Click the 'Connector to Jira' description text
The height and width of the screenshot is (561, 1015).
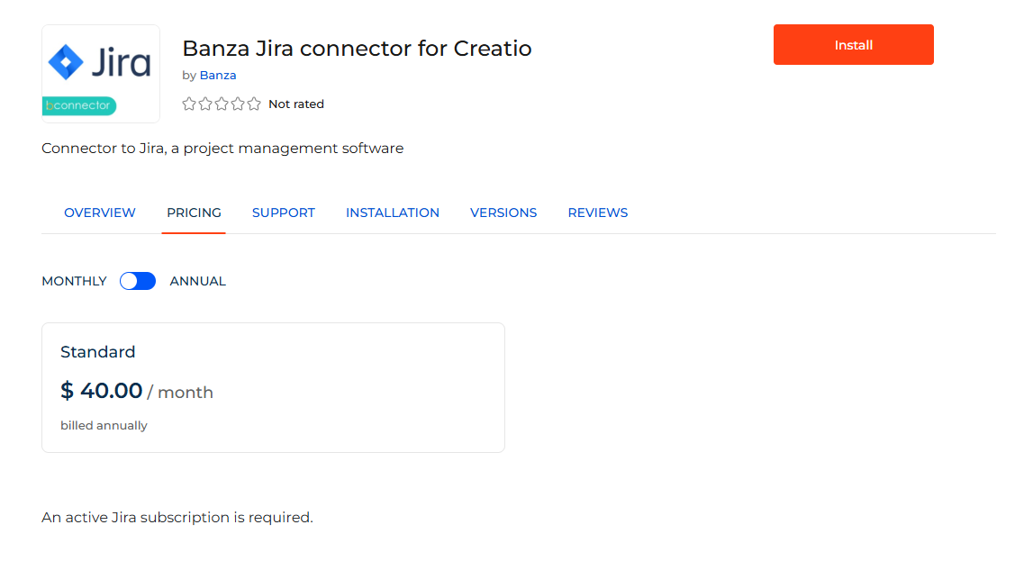tap(222, 149)
